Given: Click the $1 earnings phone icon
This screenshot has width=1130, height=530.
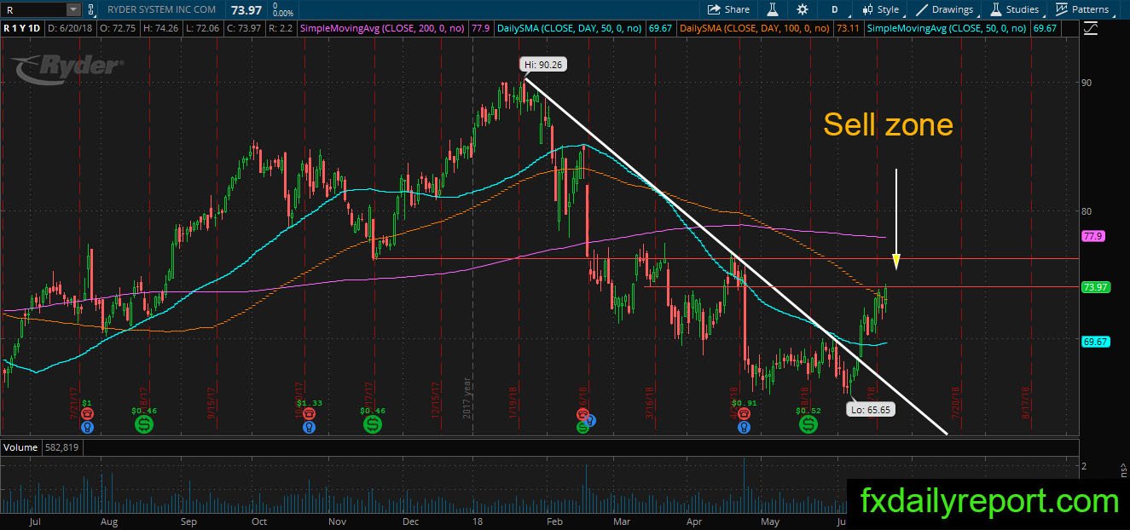Looking at the screenshot, I should click(87, 412).
